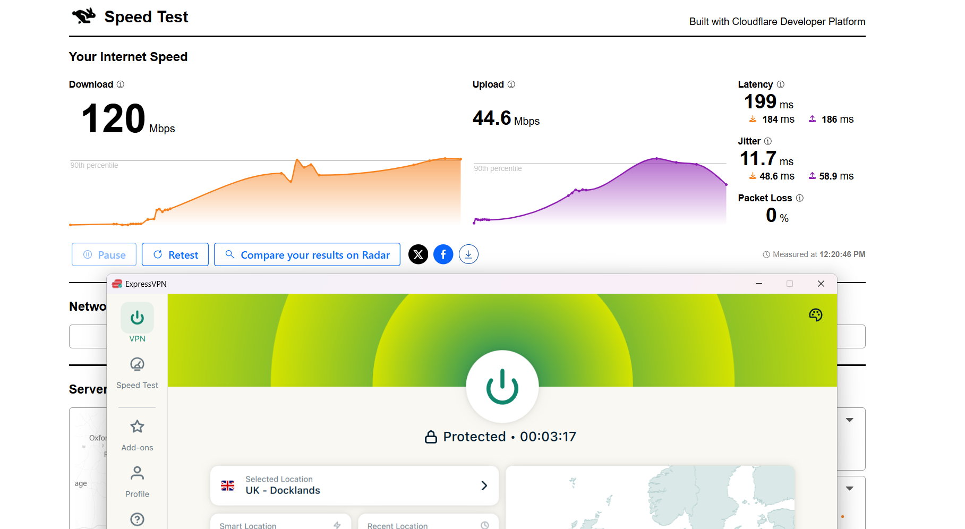Viewport: 965px width, 529px height.
Task: Open Compare your results on Radar
Action: click(x=307, y=254)
